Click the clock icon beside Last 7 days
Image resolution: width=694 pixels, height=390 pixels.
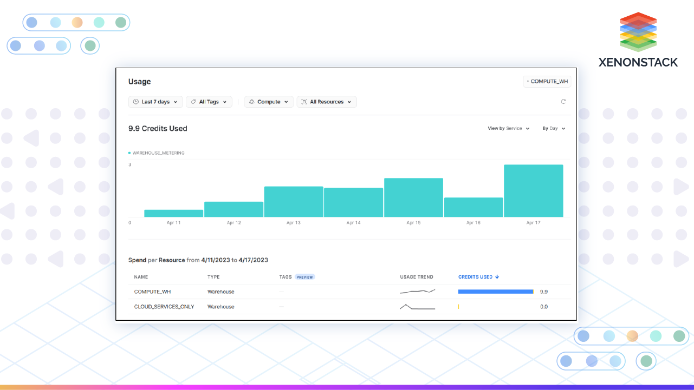pos(135,102)
